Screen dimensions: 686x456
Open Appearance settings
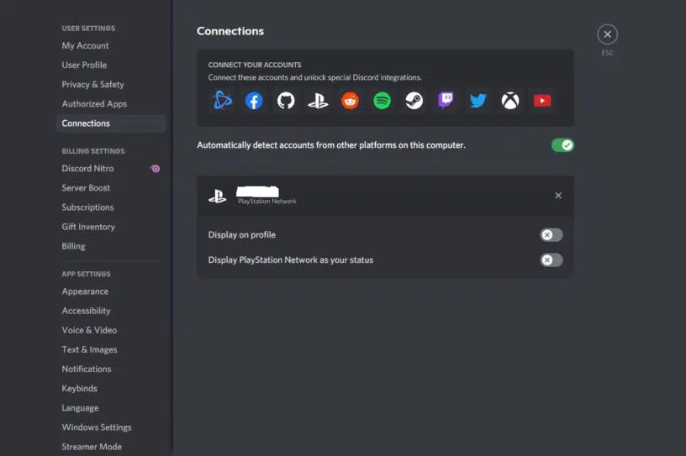point(111,291)
